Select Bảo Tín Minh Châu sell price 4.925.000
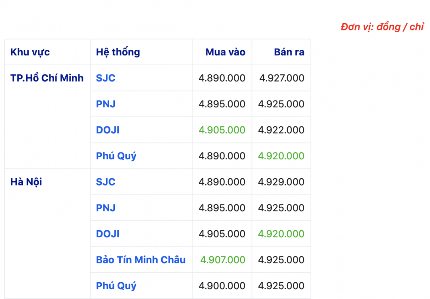 tap(281, 260)
